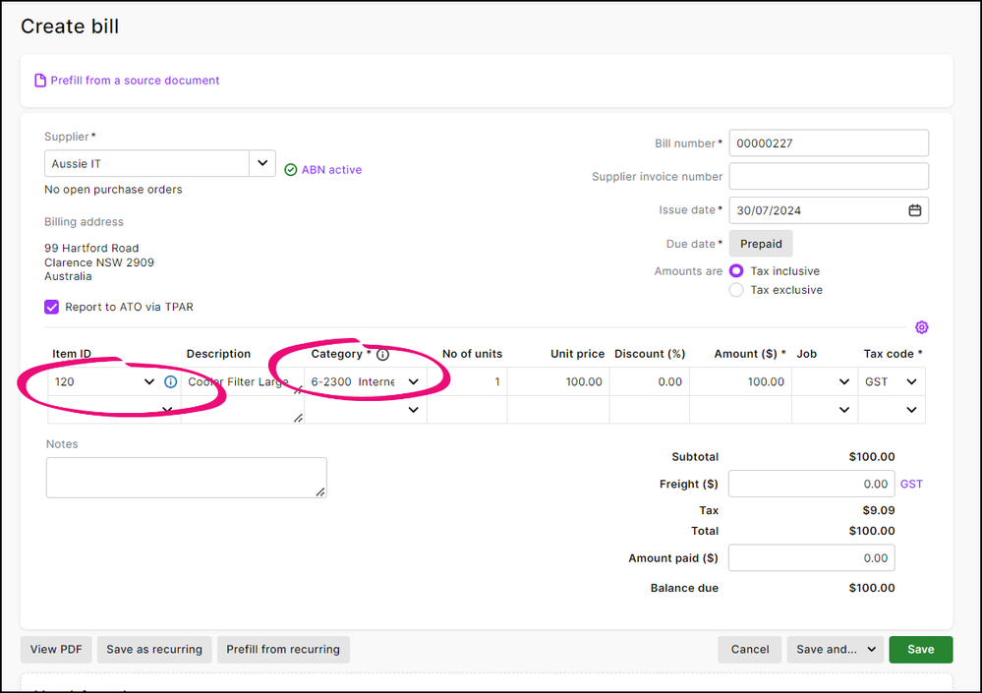Open the Supplier dropdown showing Aussie IT
This screenshot has height=693, width=982.
tap(261, 163)
